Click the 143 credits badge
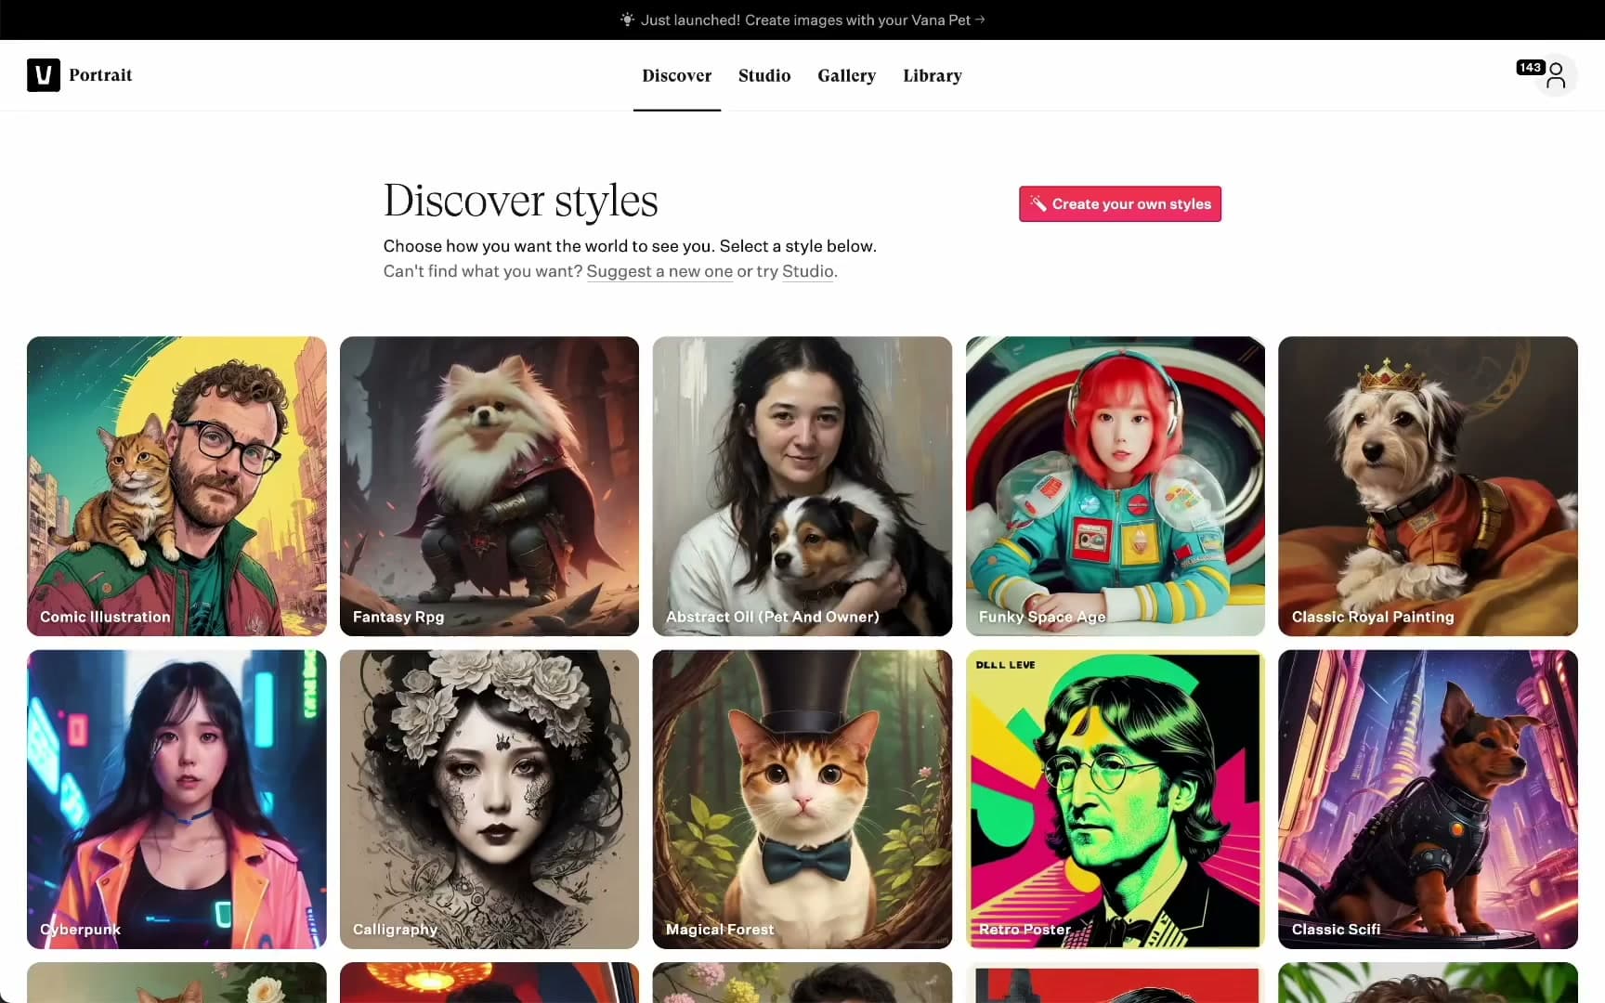Viewport: 1605px width, 1003px height. point(1530,68)
